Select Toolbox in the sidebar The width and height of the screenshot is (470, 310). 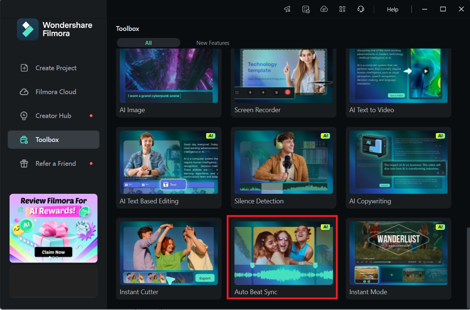coord(53,140)
